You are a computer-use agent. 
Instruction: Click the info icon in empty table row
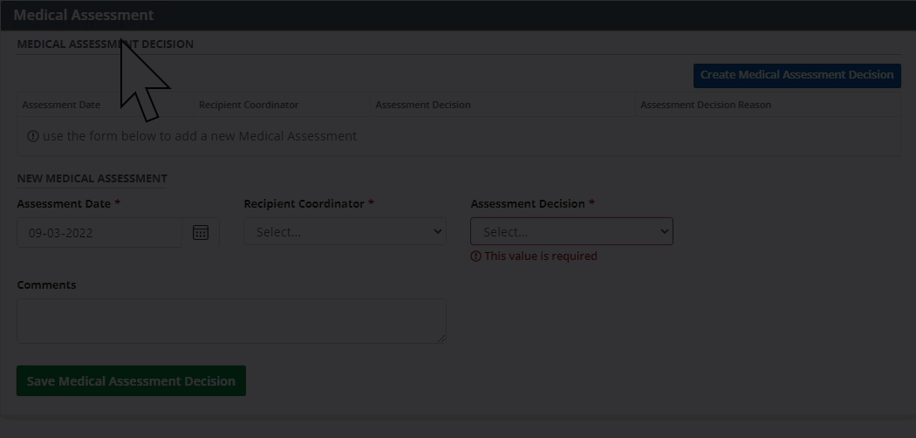tap(33, 136)
